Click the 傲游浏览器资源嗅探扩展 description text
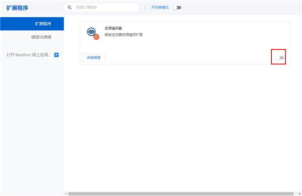This screenshot has width=302, height=196. click(x=123, y=35)
